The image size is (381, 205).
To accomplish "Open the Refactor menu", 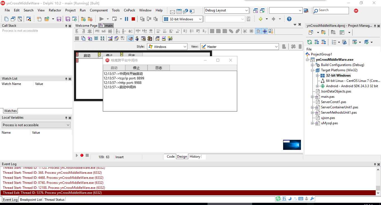I will click(x=55, y=10).
